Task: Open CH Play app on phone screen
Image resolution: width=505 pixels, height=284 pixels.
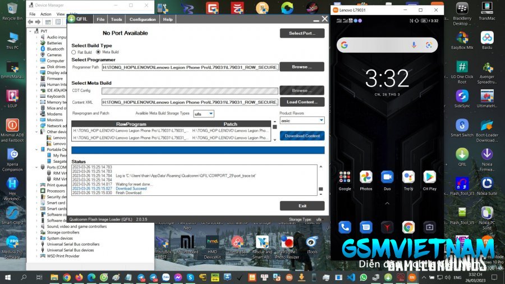Action: coord(430,181)
